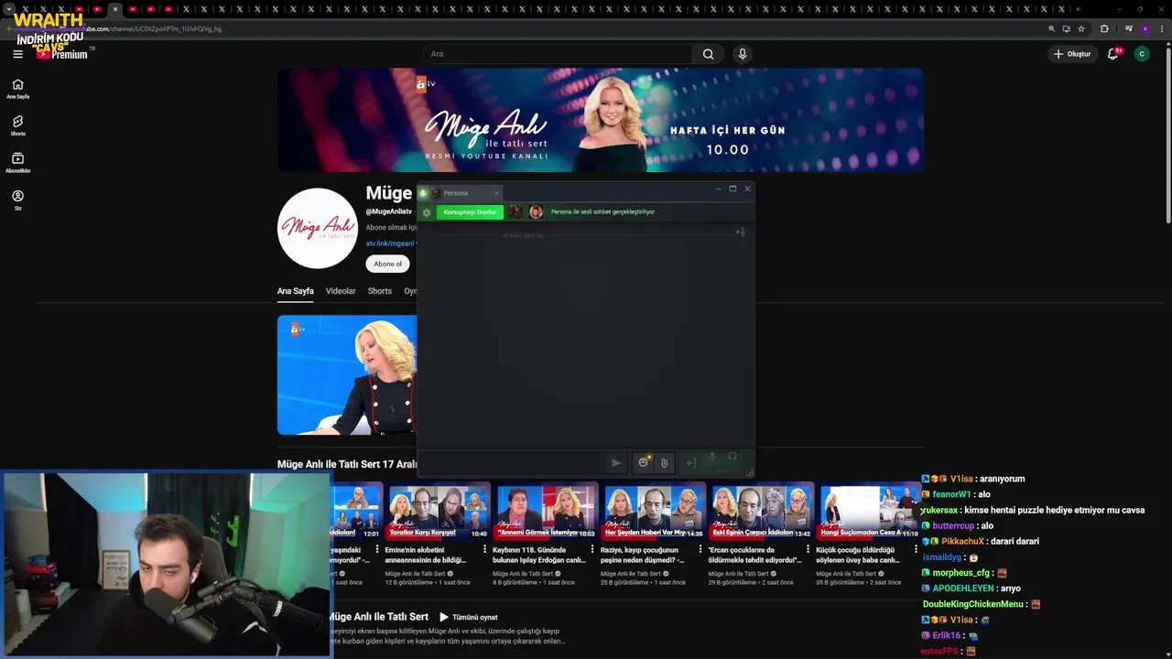This screenshot has height=659, width=1172.
Task: Open the emoji picker in chat window
Action: click(x=643, y=462)
